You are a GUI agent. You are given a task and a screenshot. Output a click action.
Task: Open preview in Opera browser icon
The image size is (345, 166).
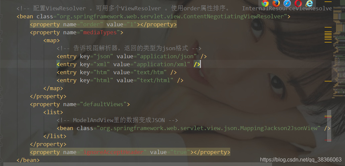(298, 4)
